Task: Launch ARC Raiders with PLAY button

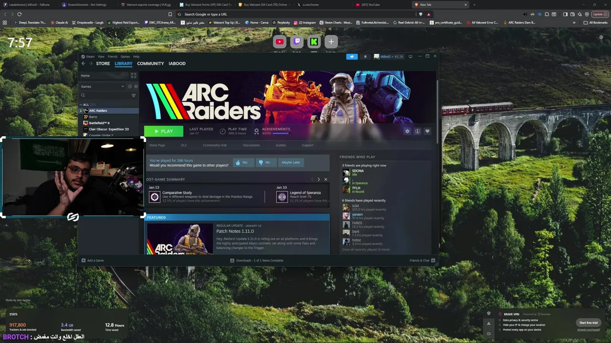Action: pyautogui.click(x=164, y=131)
